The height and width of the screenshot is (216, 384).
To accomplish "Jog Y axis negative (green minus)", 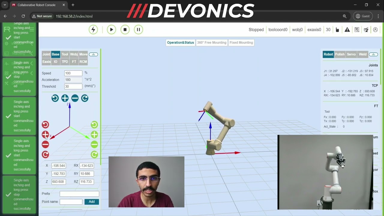I will 94,145.
